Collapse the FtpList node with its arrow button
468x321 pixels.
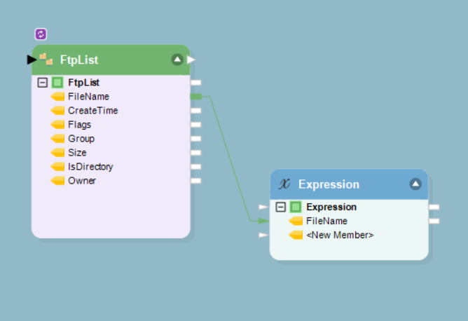pyautogui.click(x=177, y=60)
